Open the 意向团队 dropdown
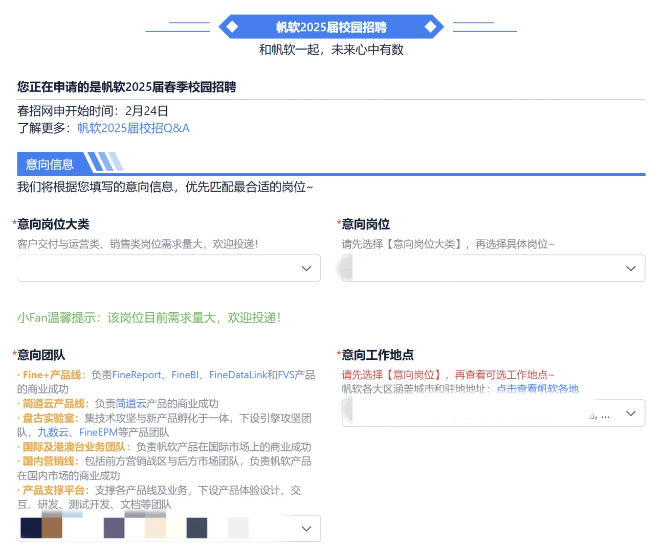Screen dimensions: 664x552 [x=169, y=528]
